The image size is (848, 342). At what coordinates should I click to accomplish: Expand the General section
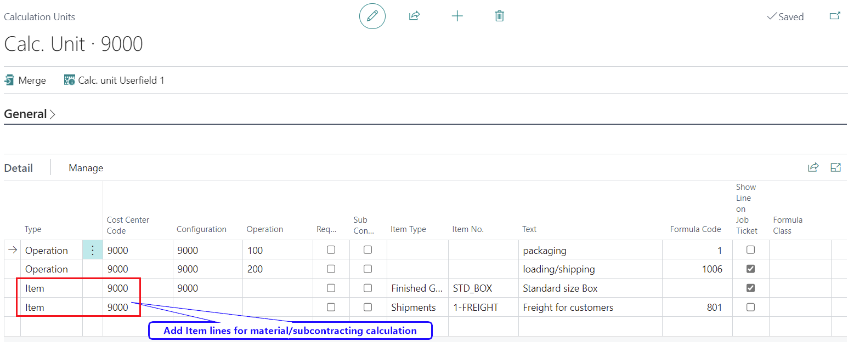click(x=30, y=114)
